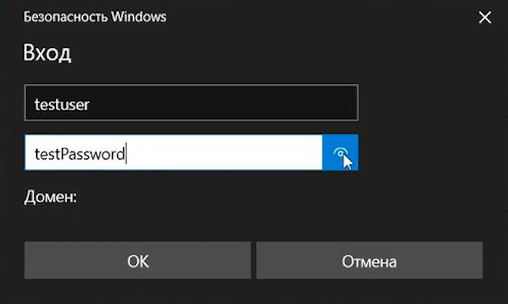Focus the password field showing testPassword
Screen dimensions: 508x304
pyautogui.click(x=173, y=153)
